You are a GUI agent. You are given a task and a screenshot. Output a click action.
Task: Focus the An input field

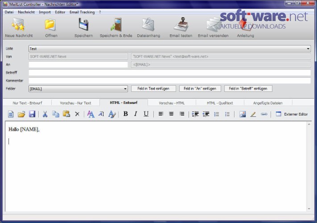[78, 65]
